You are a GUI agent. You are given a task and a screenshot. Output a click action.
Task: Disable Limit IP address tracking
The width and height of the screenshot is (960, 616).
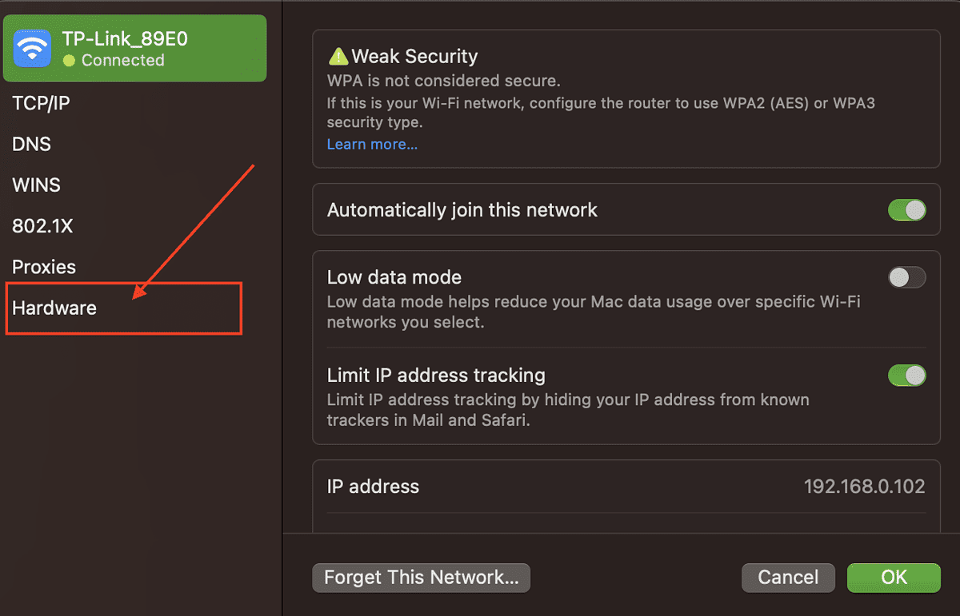click(906, 376)
